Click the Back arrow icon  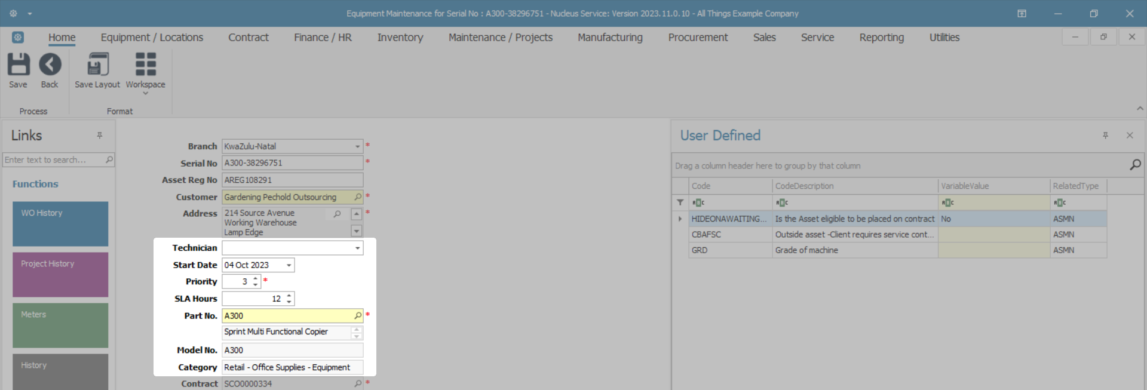50,64
